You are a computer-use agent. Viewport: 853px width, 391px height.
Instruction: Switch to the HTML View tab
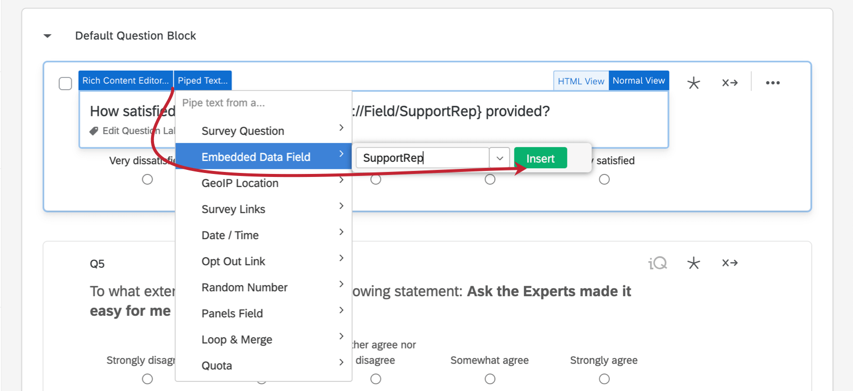point(581,81)
